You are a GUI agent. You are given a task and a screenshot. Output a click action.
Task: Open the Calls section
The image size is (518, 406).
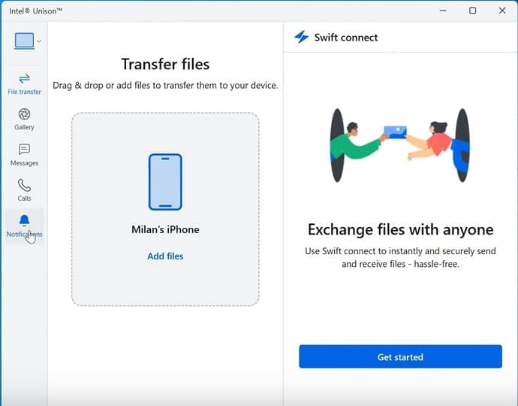click(24, 189)
